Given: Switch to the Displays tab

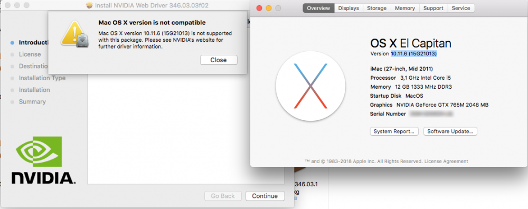Looking at the screenshot, I should tap(348, 8).
